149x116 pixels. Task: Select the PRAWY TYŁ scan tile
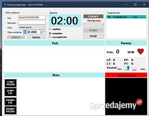(x=10, y=101)
